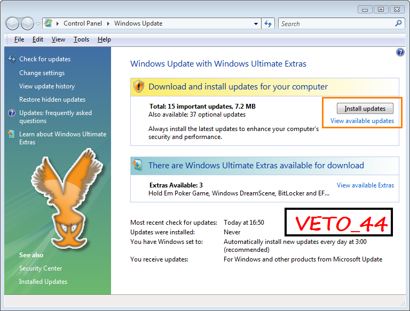Click the magnifier search icon
This screenshot has height=311, width=410.
pos(398,23)
